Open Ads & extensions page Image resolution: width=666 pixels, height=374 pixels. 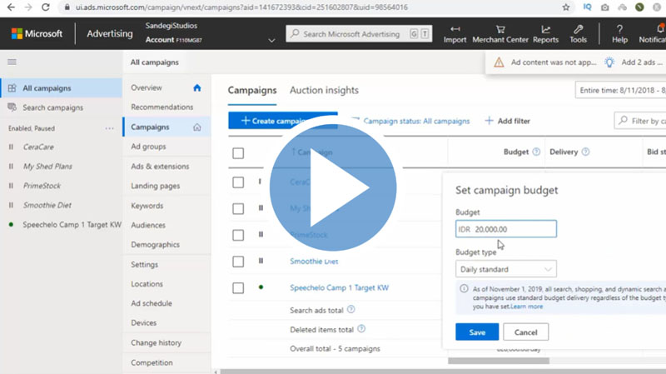160,166
